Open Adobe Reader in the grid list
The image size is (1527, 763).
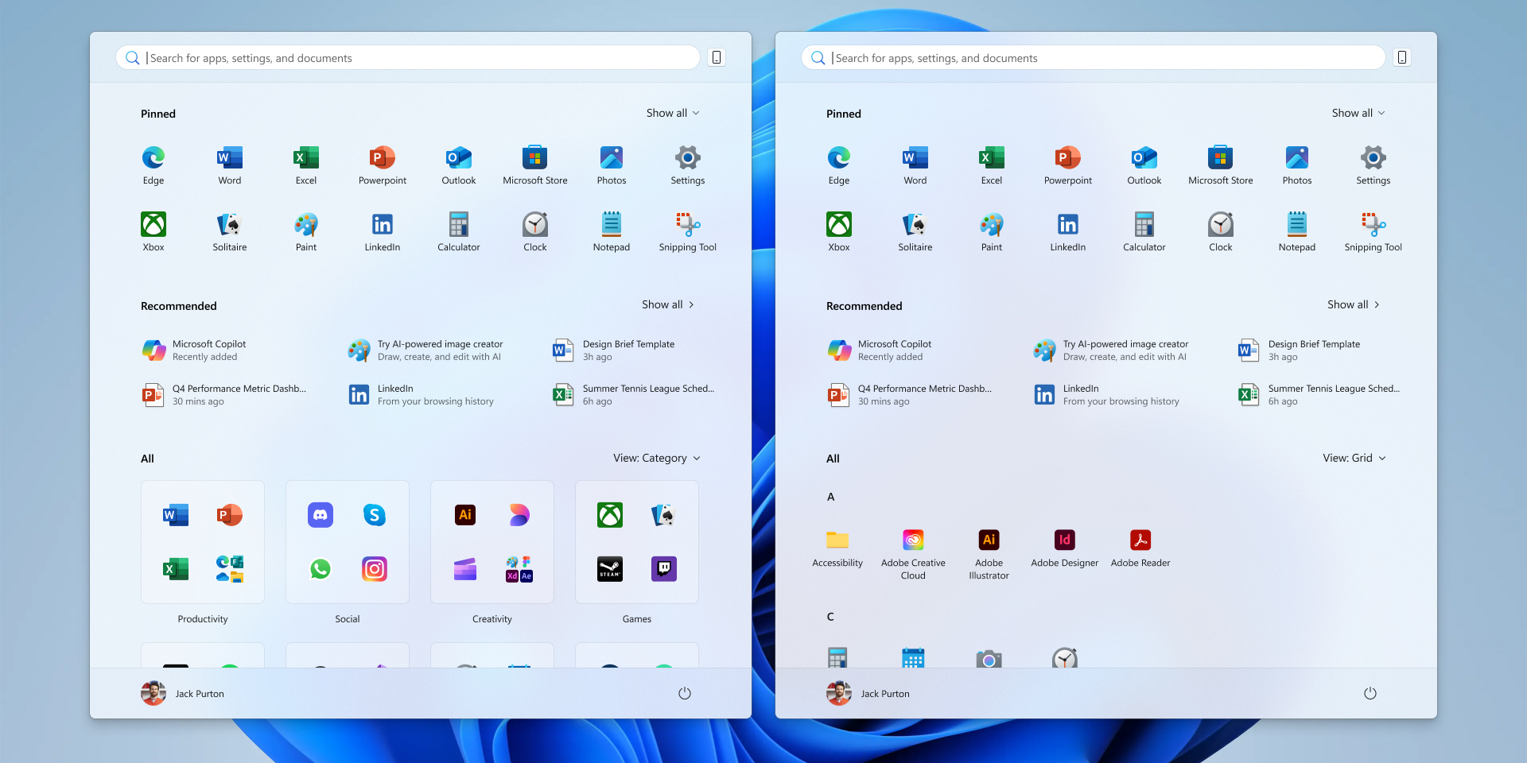click(1140, 548)
